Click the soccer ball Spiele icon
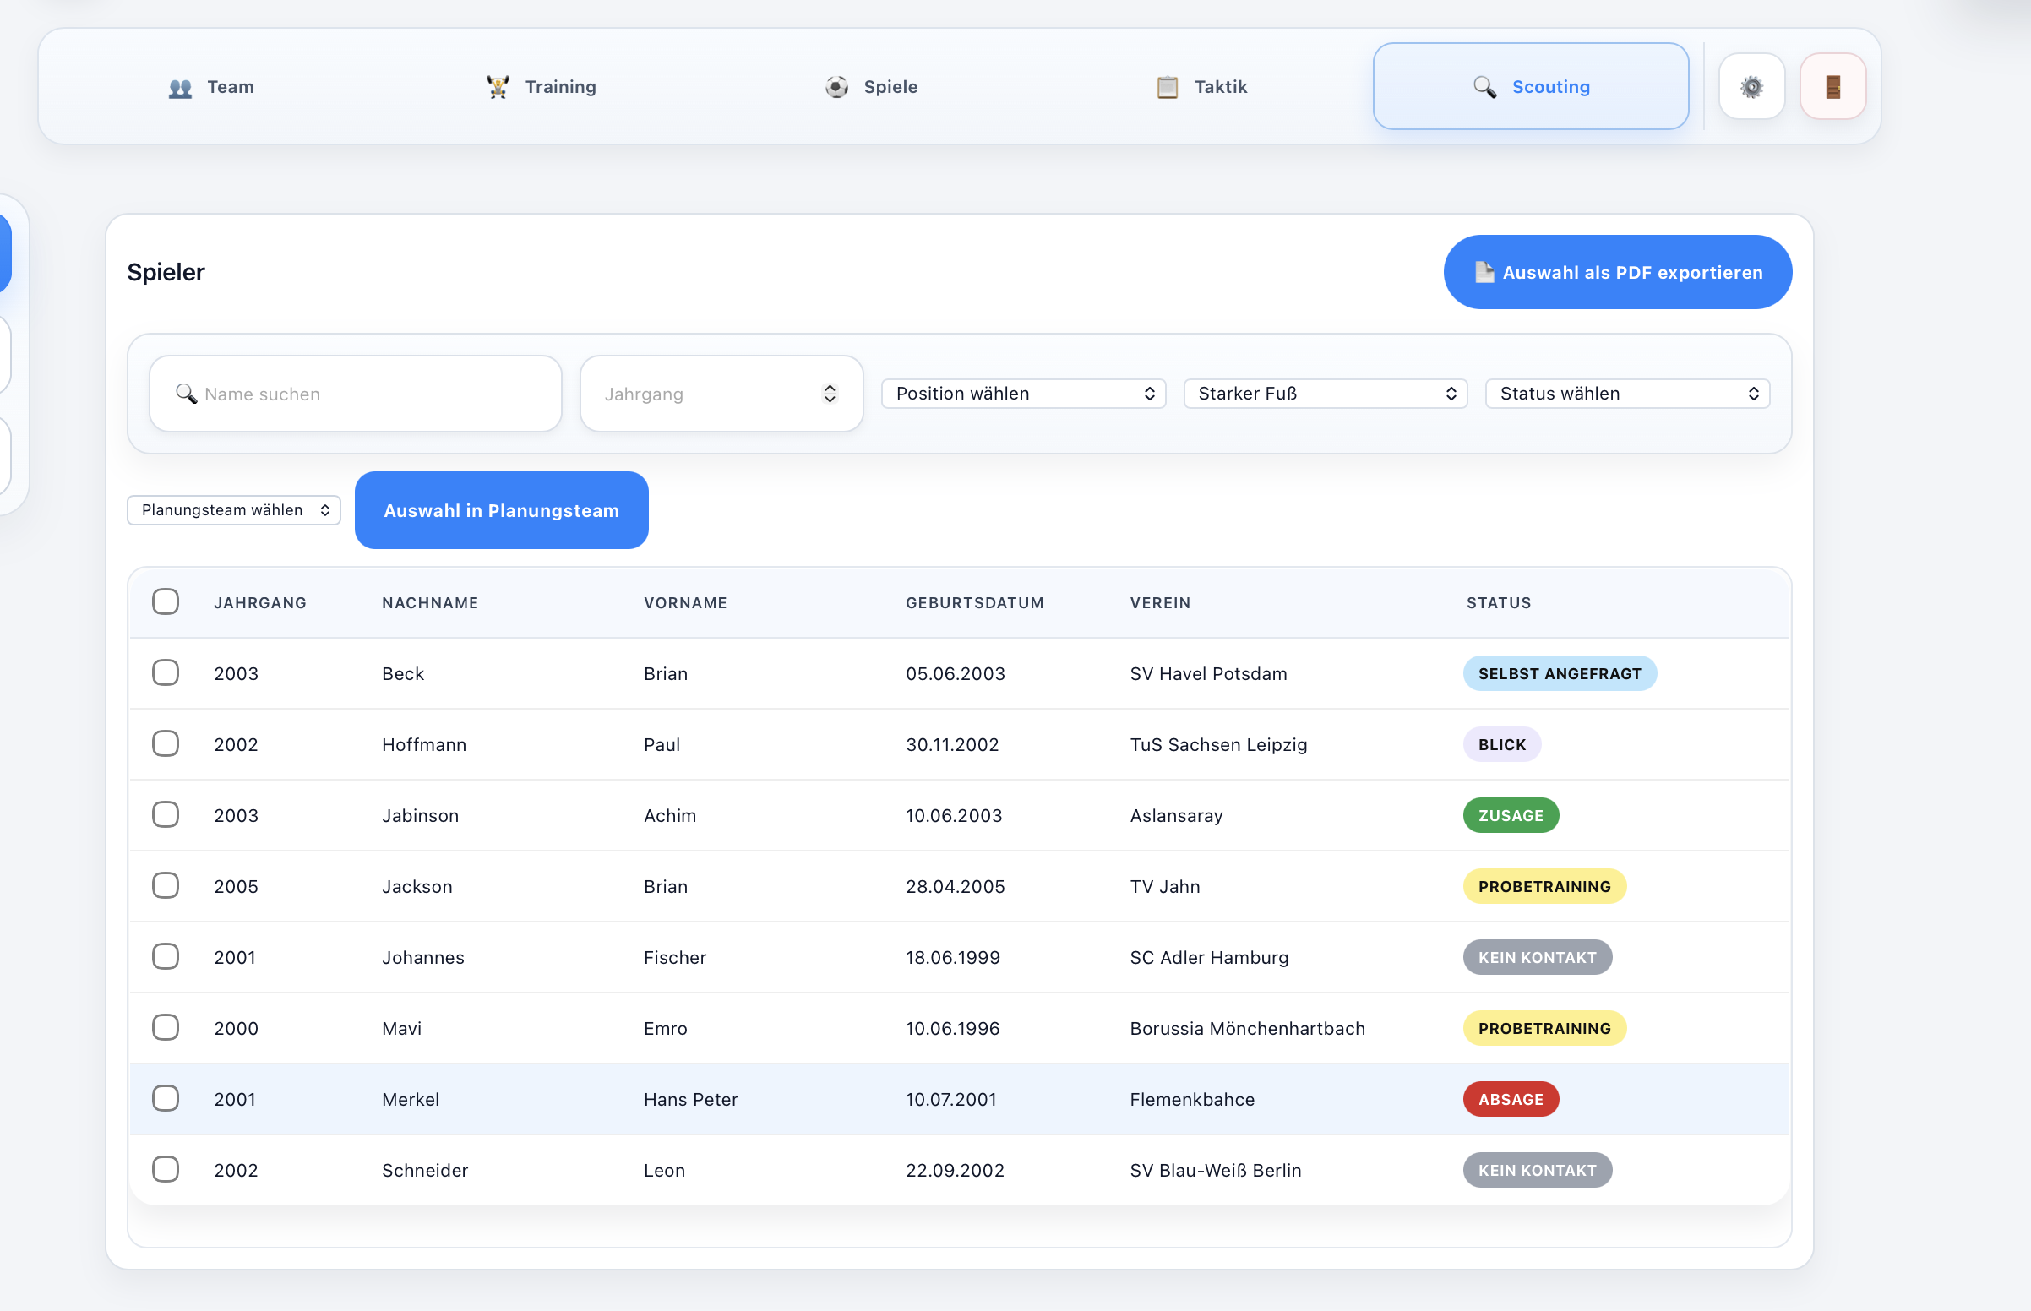 click(x=836, y=87)
